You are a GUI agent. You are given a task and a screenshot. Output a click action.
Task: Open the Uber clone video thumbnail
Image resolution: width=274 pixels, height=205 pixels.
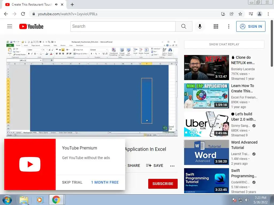pyautogui.click(x=207, y=124)
